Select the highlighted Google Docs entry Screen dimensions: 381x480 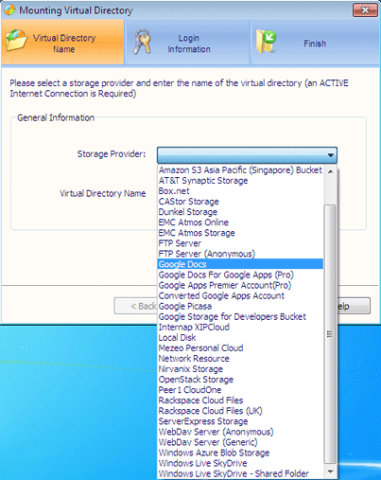click(240, 264)
